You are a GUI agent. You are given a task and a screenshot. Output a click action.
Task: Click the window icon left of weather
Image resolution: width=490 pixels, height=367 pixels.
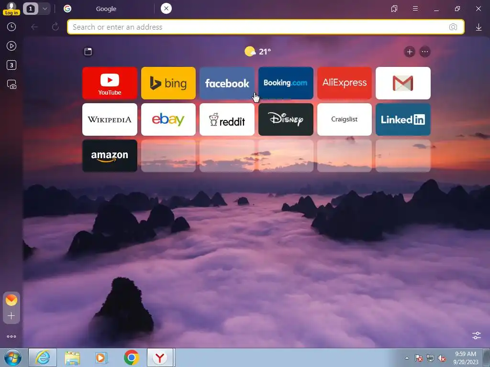point(88,52)
